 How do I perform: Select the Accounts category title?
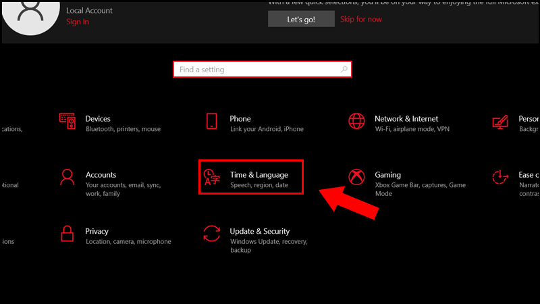[101, 175]
